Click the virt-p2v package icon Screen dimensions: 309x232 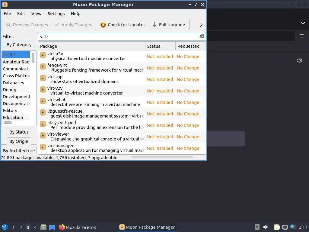pos(43,55)
